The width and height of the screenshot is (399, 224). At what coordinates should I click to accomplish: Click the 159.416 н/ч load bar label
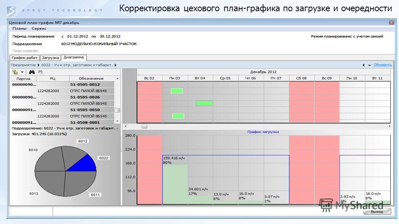[174, 158]
